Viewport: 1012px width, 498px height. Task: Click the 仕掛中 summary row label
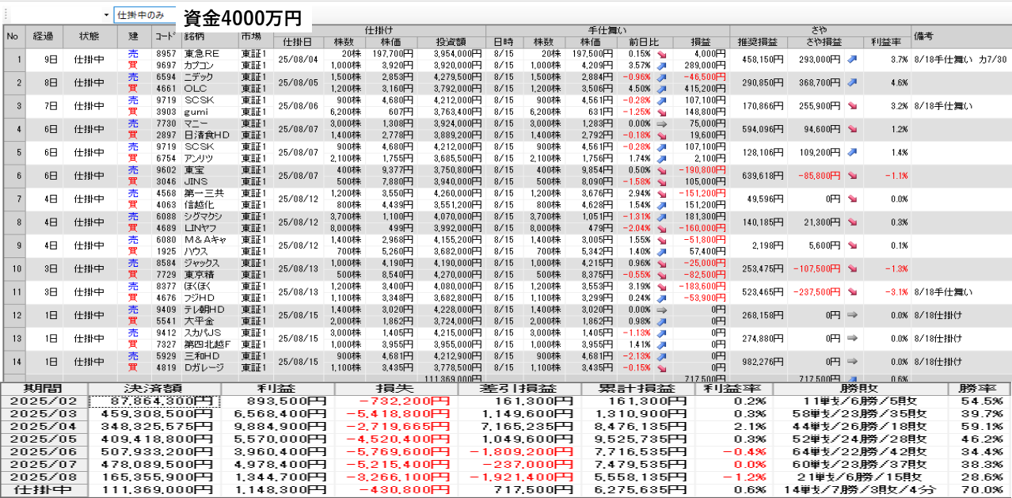click(44, 490)
